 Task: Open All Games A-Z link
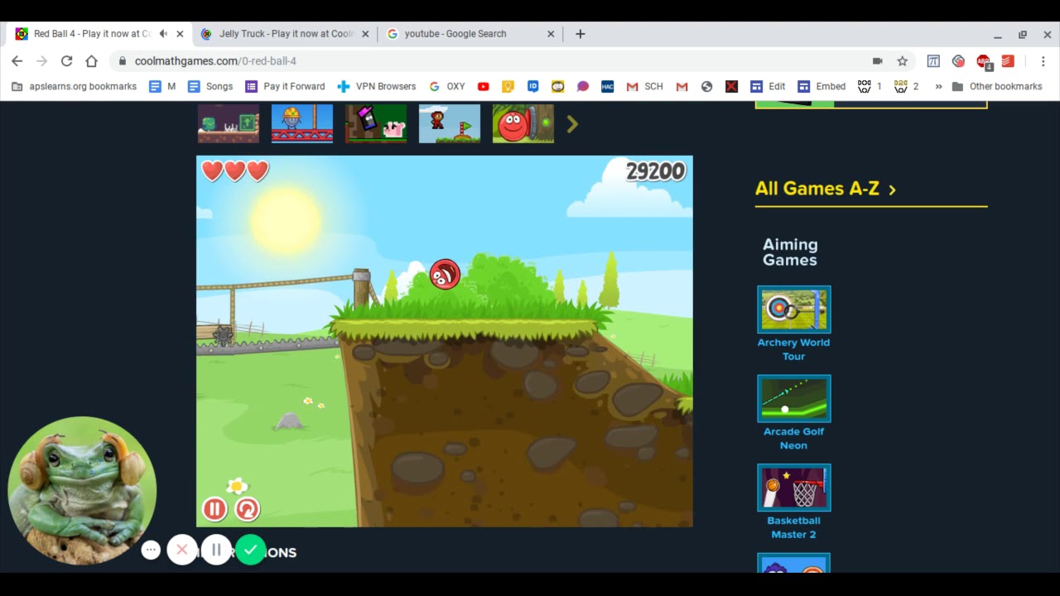click(x=826, y=189)
